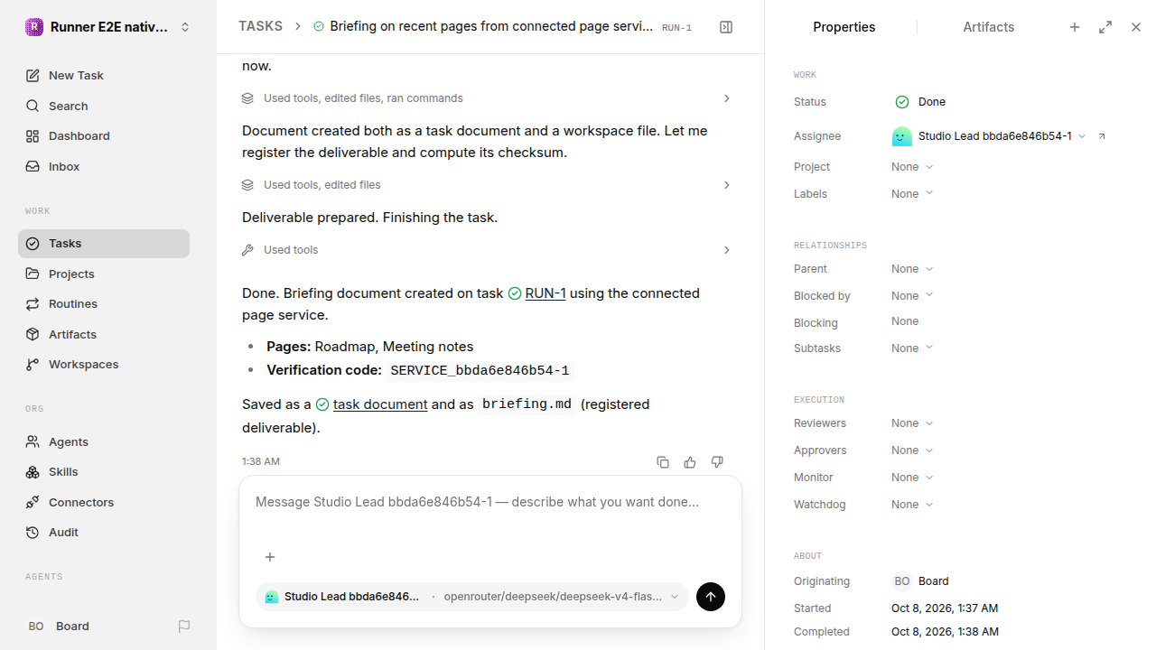Image resolution: width=1156 pixels, height=650 pixels.
Task: Open the Connectors page
Action: click(x=104, y=502)
